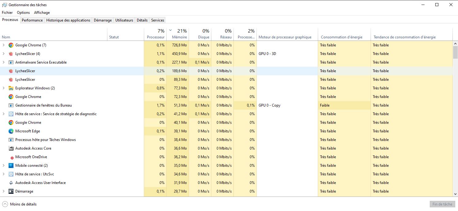Click the "227,1 Mo" memory value
The width and height of the screenshot is (458, 211).
tap(179, 62)
